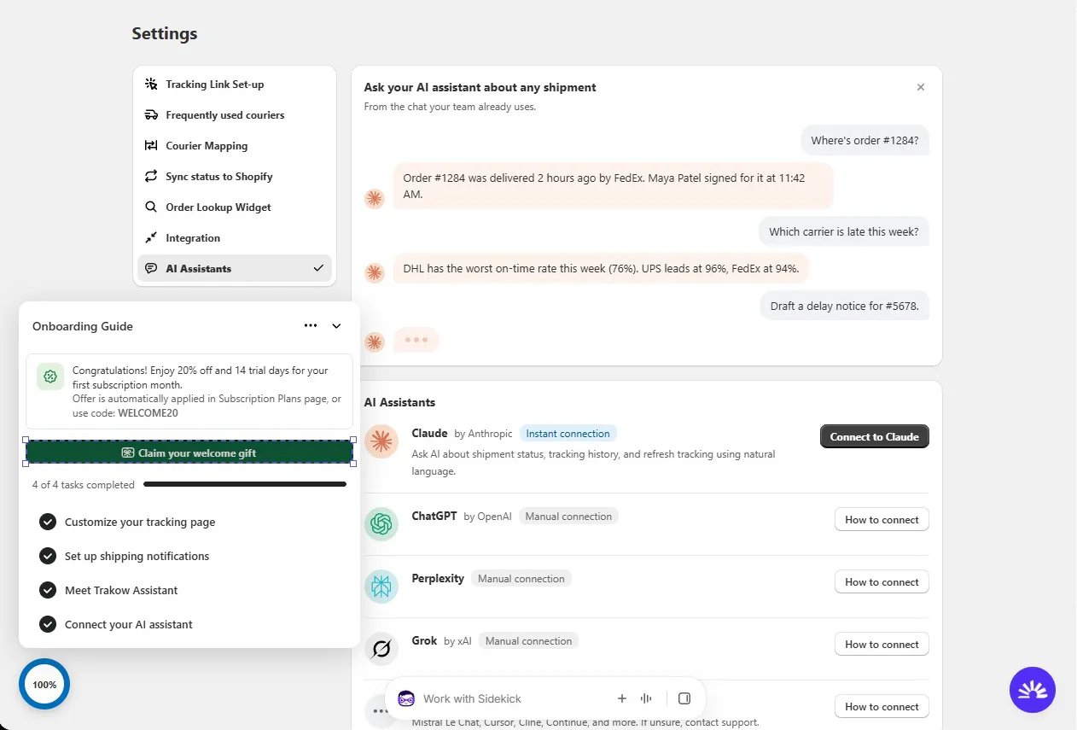Click How to connect for Perplexity

[x=882, y=581]
